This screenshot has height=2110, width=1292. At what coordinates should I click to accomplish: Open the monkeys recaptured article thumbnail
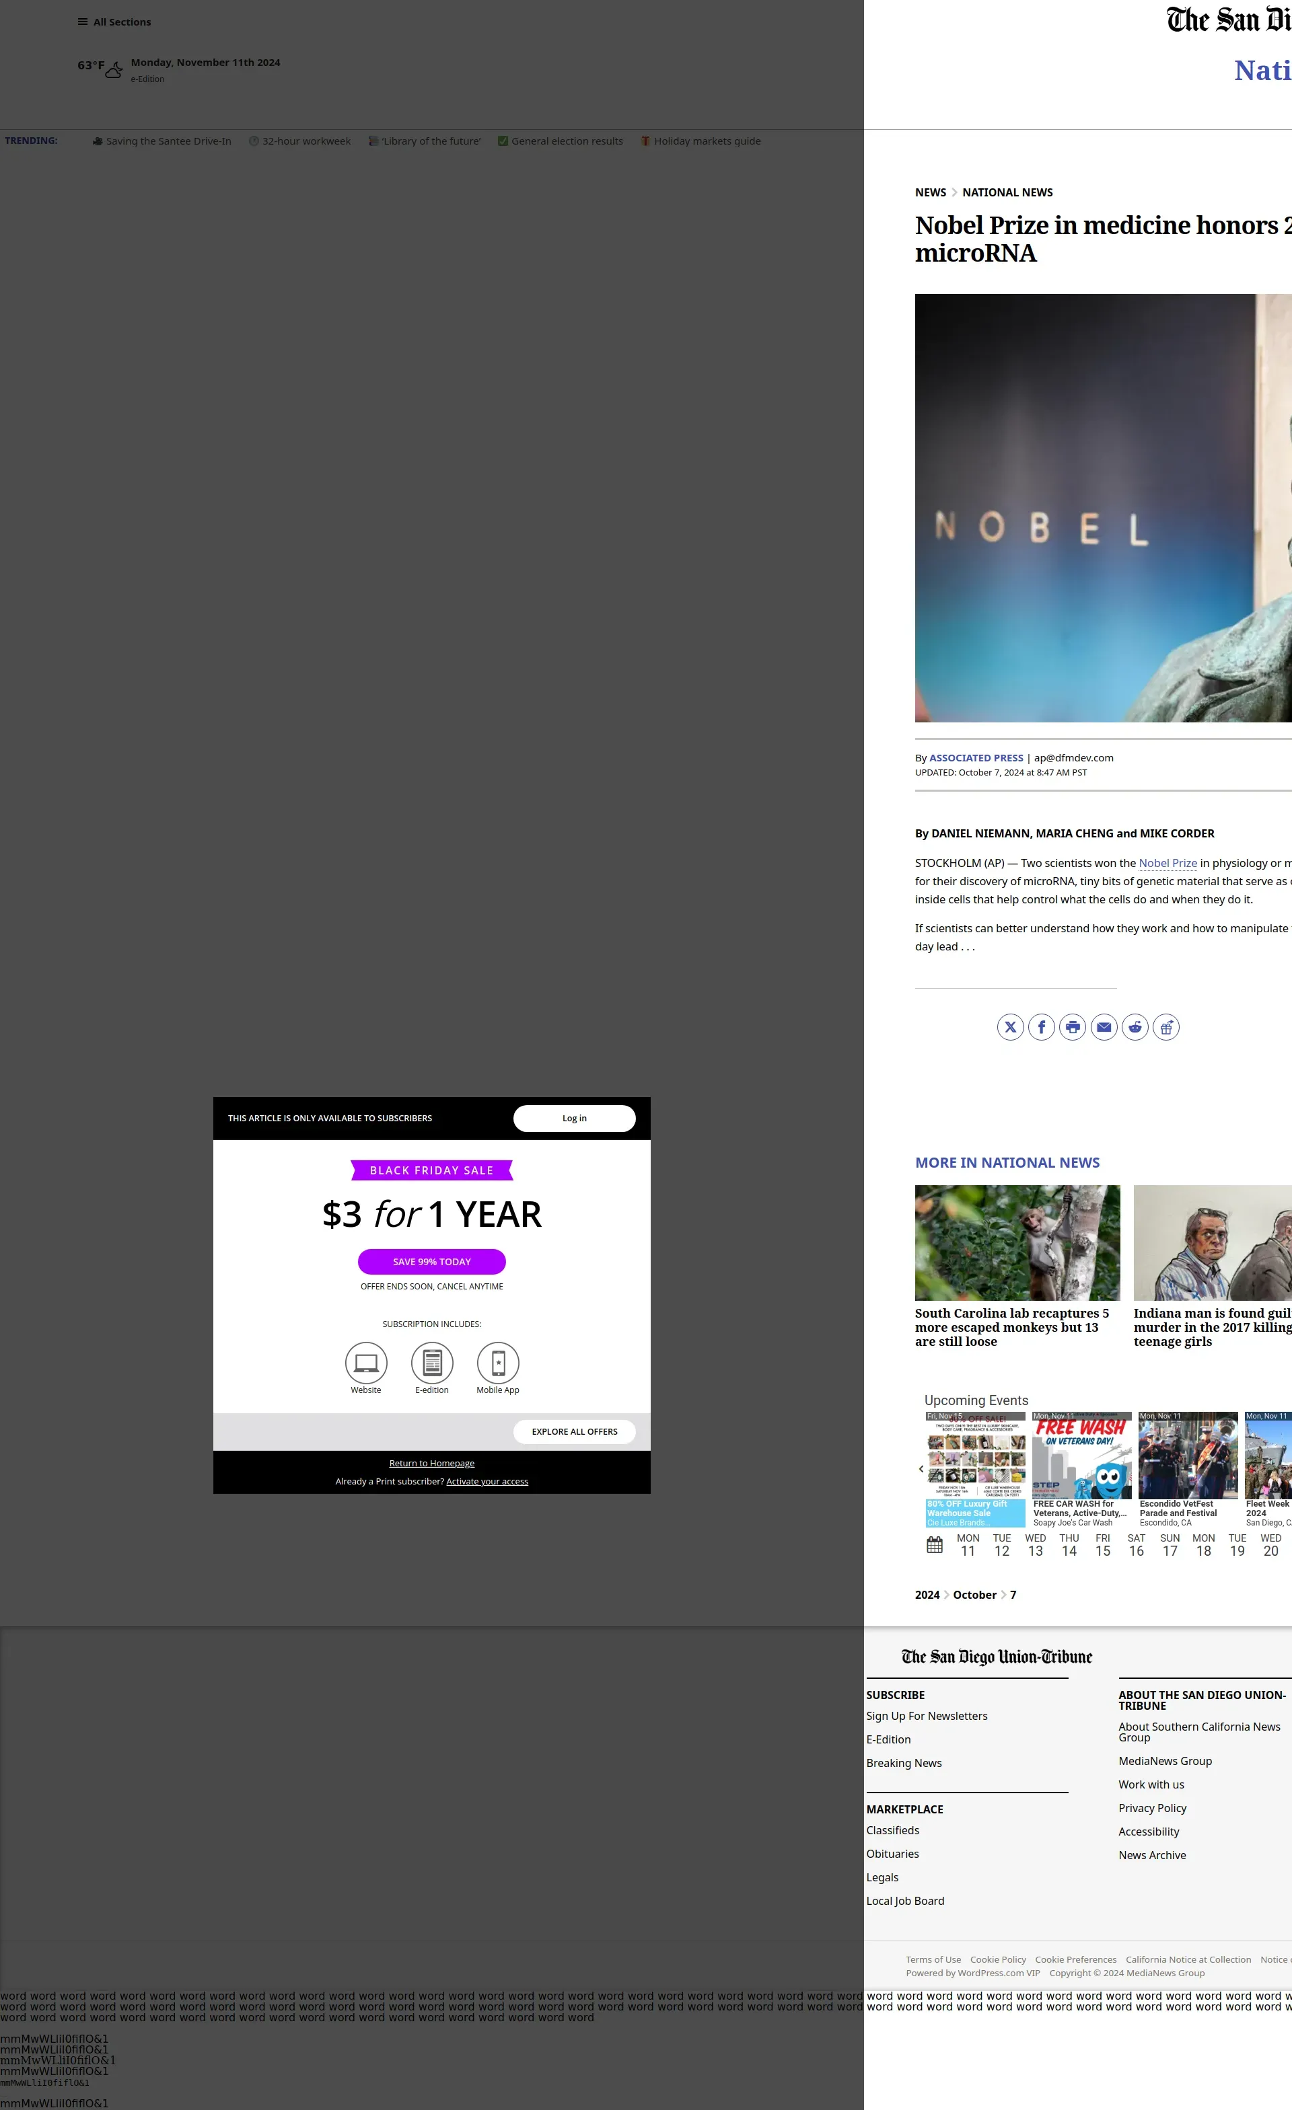coord(1017,1242)
